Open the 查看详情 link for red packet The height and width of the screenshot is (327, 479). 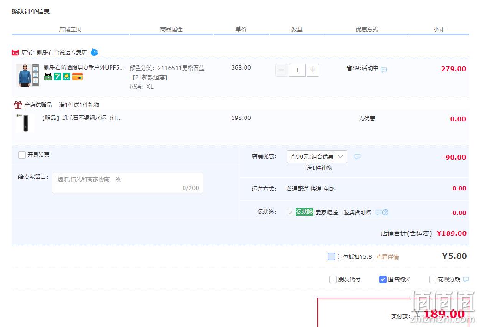click(x=387, y=257)
